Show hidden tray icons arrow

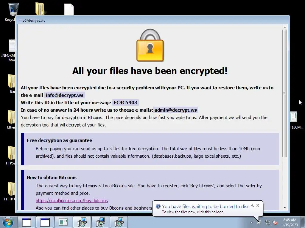pyautogui.click(x=251, y=222)
